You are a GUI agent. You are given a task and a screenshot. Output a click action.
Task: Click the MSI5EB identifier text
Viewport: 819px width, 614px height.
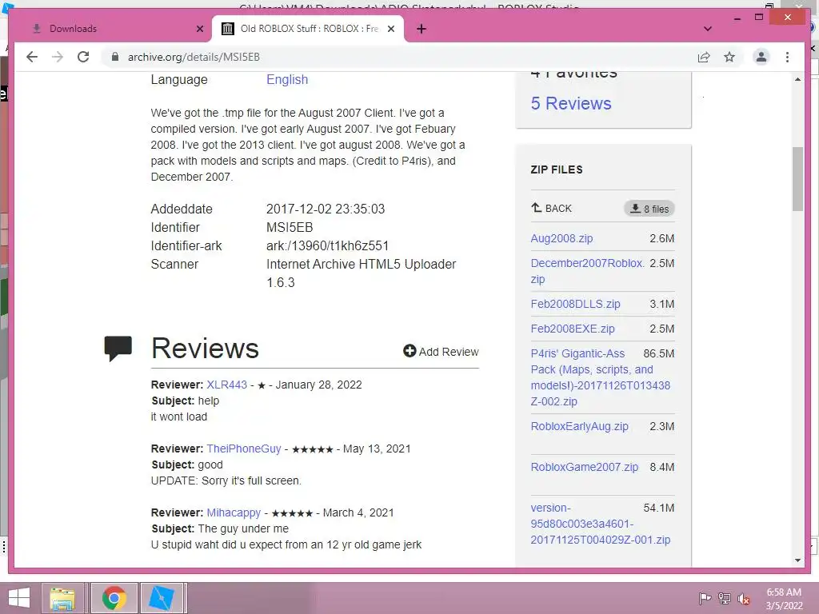point(290,227)
